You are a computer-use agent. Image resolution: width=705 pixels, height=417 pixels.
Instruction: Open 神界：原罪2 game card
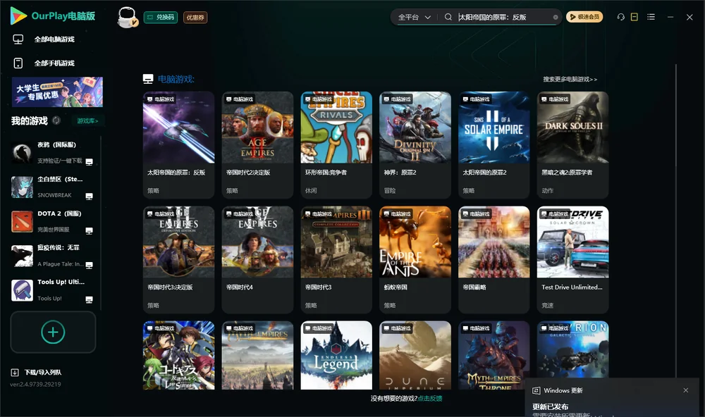pos(415,144)
